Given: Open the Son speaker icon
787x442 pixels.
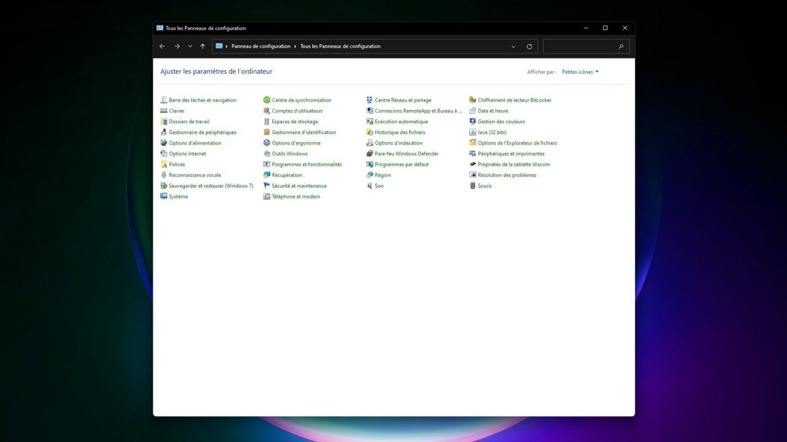Looking at the screenshot, I should [370, 186].
